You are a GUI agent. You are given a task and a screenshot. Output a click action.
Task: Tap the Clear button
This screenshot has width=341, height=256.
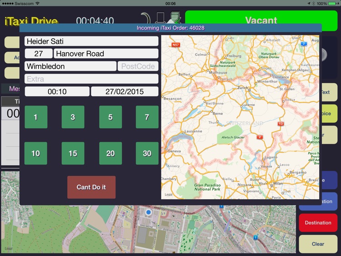point(318,244)
